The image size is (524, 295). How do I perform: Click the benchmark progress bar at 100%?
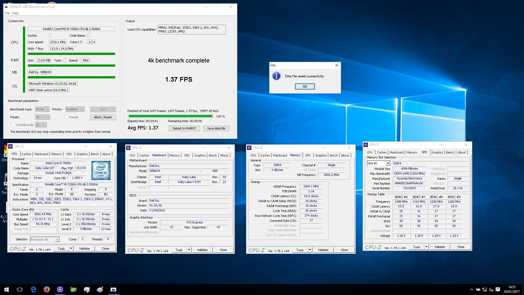170,116
